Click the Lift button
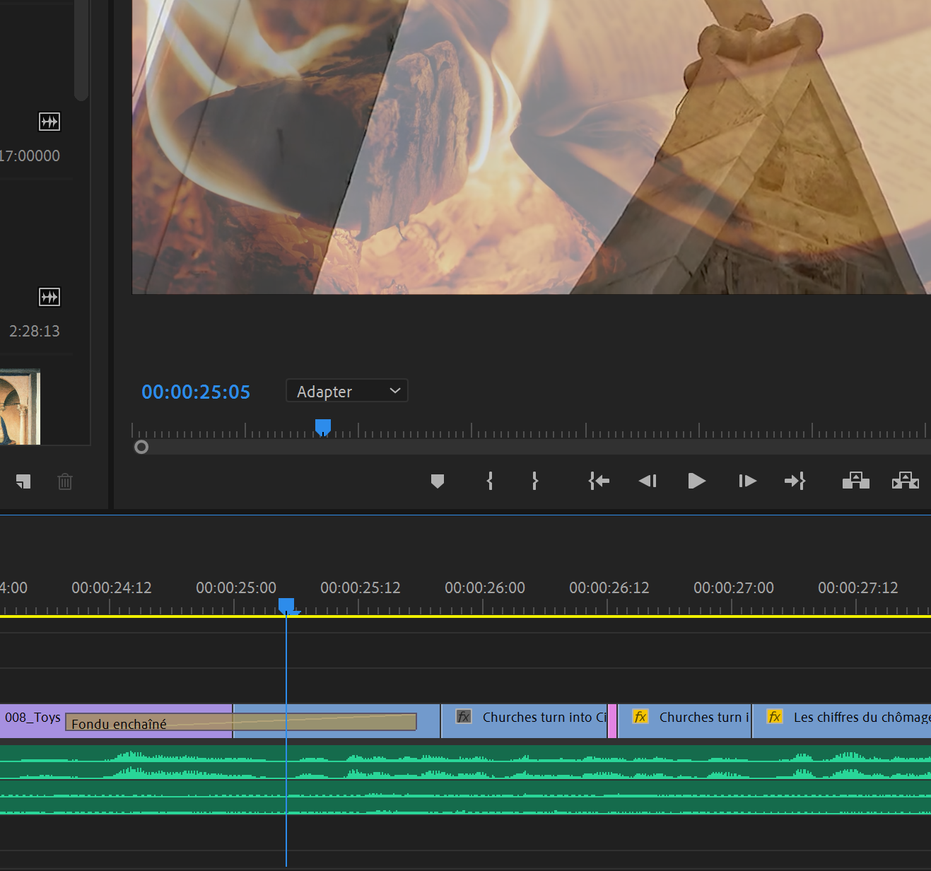This screenshot has height=871, width=931. click(855, 481)
